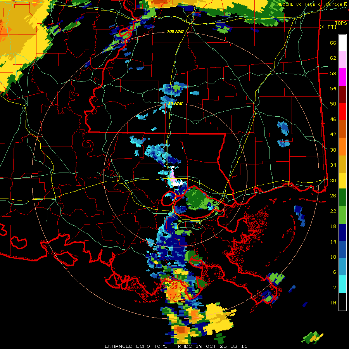Screen dimensions: 349x349
Task: Click the legend value 50
Action: point(333,104)
